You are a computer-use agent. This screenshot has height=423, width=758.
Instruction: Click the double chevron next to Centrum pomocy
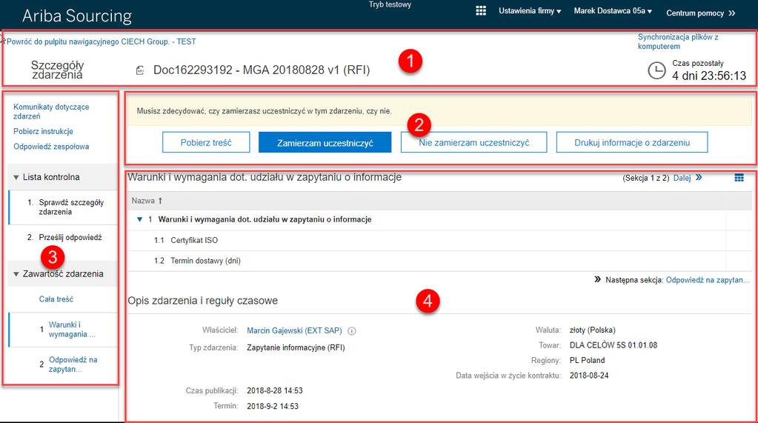[732, 13]
